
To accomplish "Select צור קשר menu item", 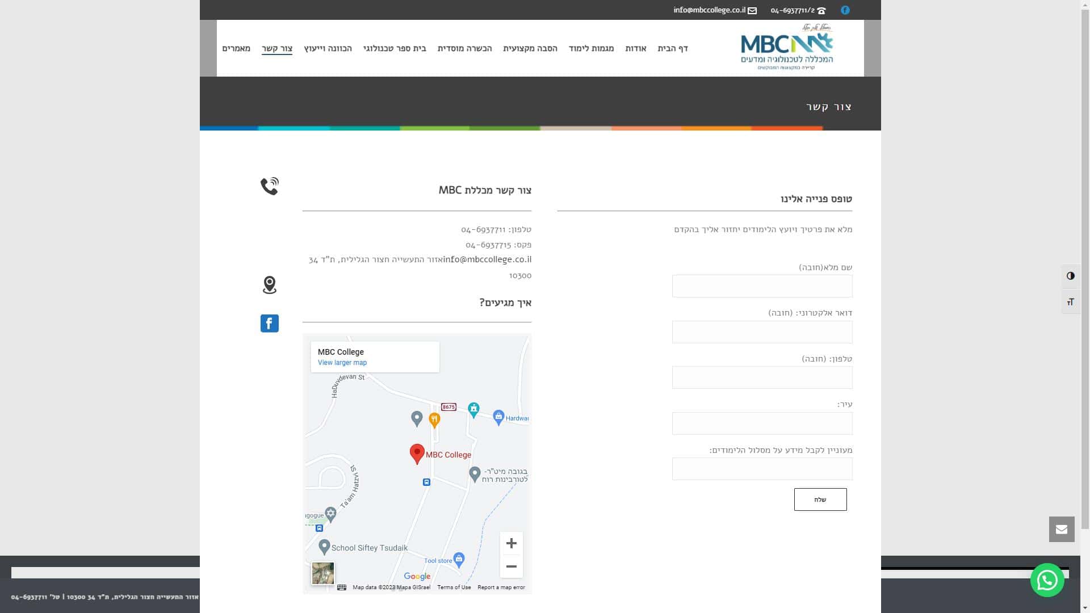I will (x=277, y=48).
